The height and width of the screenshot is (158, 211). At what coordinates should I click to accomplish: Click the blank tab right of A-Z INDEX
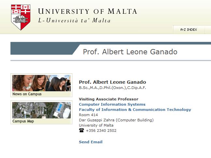(x=208, y=30)
